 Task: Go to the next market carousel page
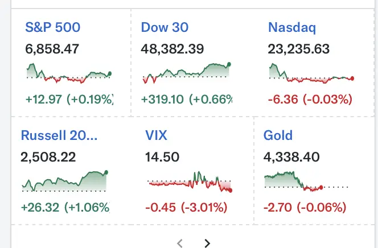coord(207,243)
